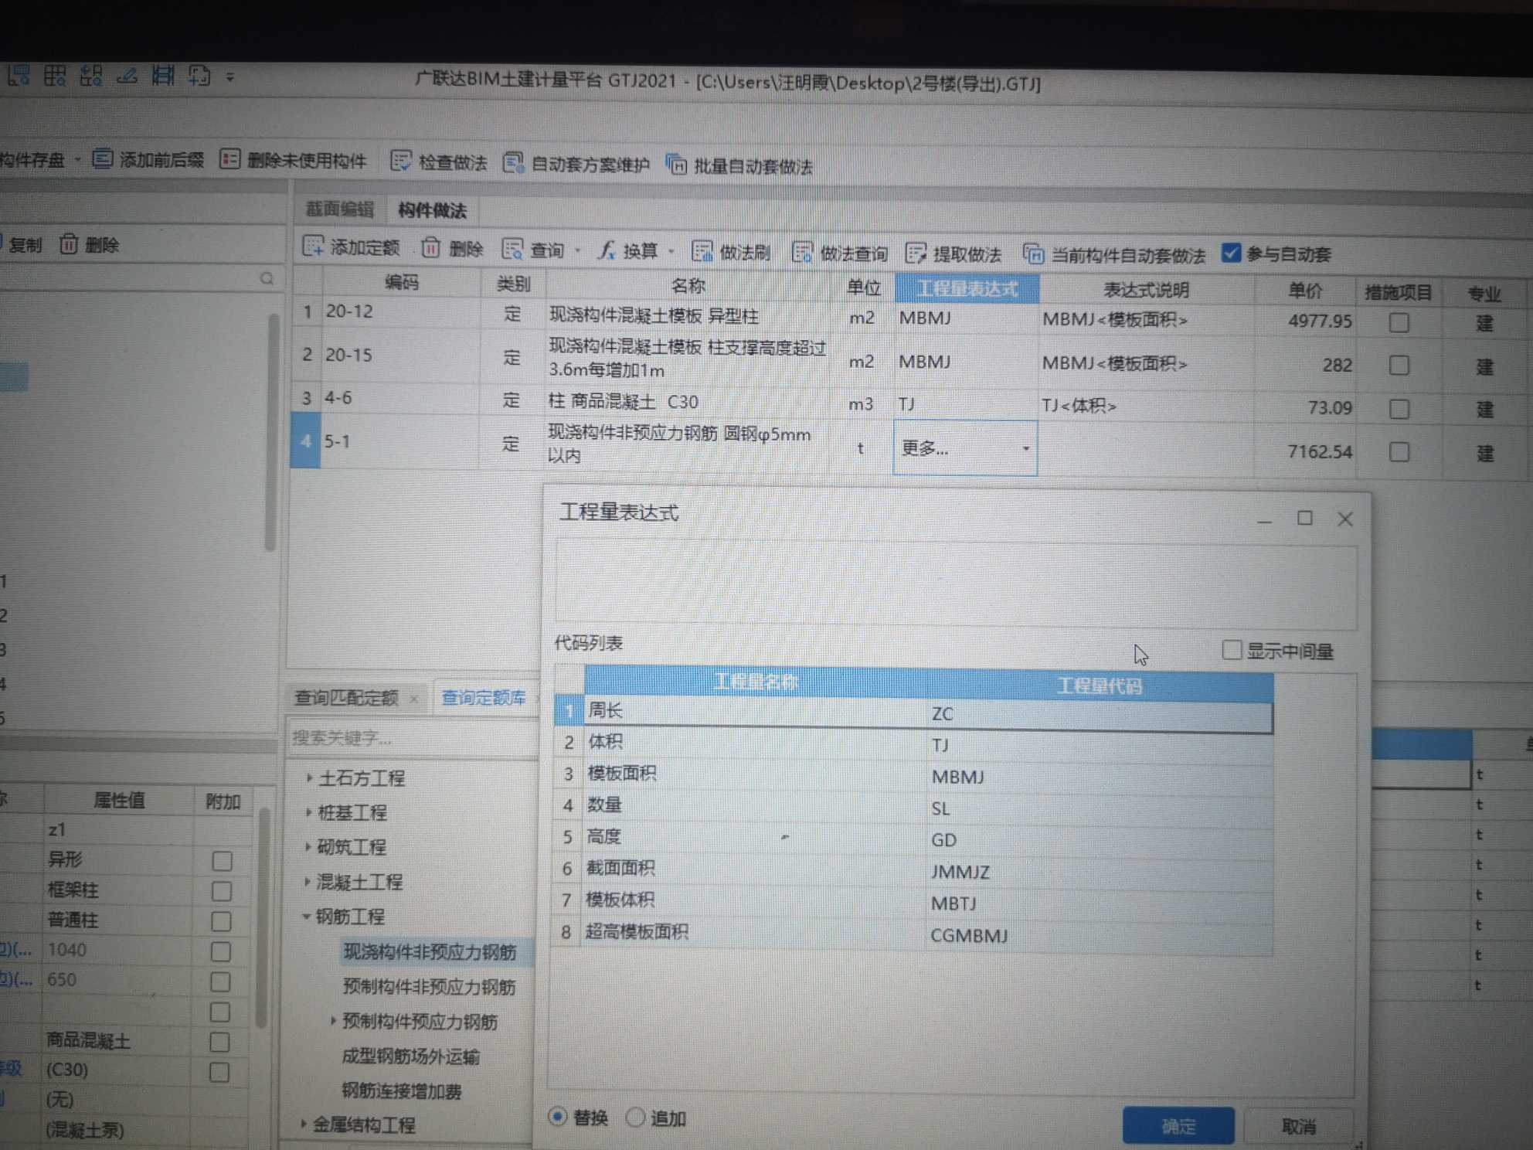The width and height of the screenshot is (1533, 1150).
Task: Select 超高模板面积 CGMBMJ row
Action: [913, 934]
